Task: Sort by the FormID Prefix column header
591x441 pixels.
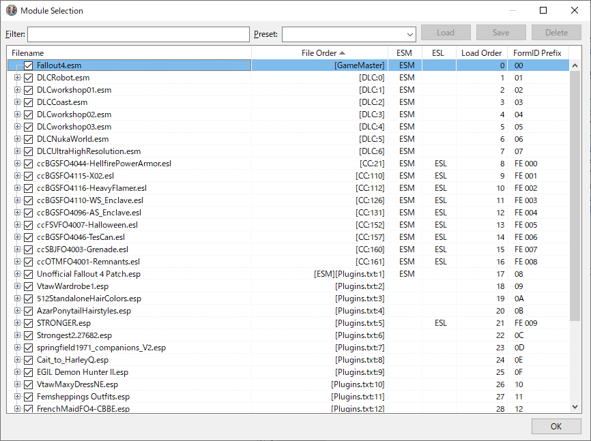Action: (x=538, y=53)
